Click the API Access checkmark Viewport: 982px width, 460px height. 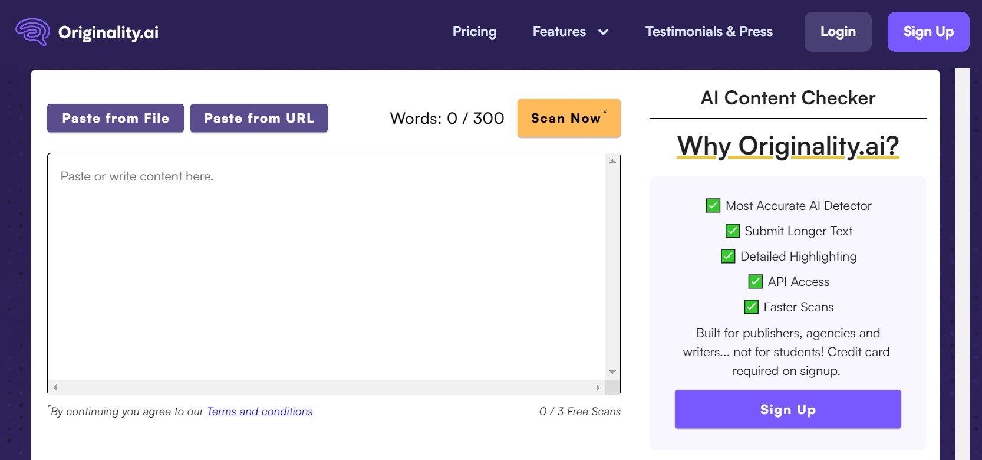[756, 281]
